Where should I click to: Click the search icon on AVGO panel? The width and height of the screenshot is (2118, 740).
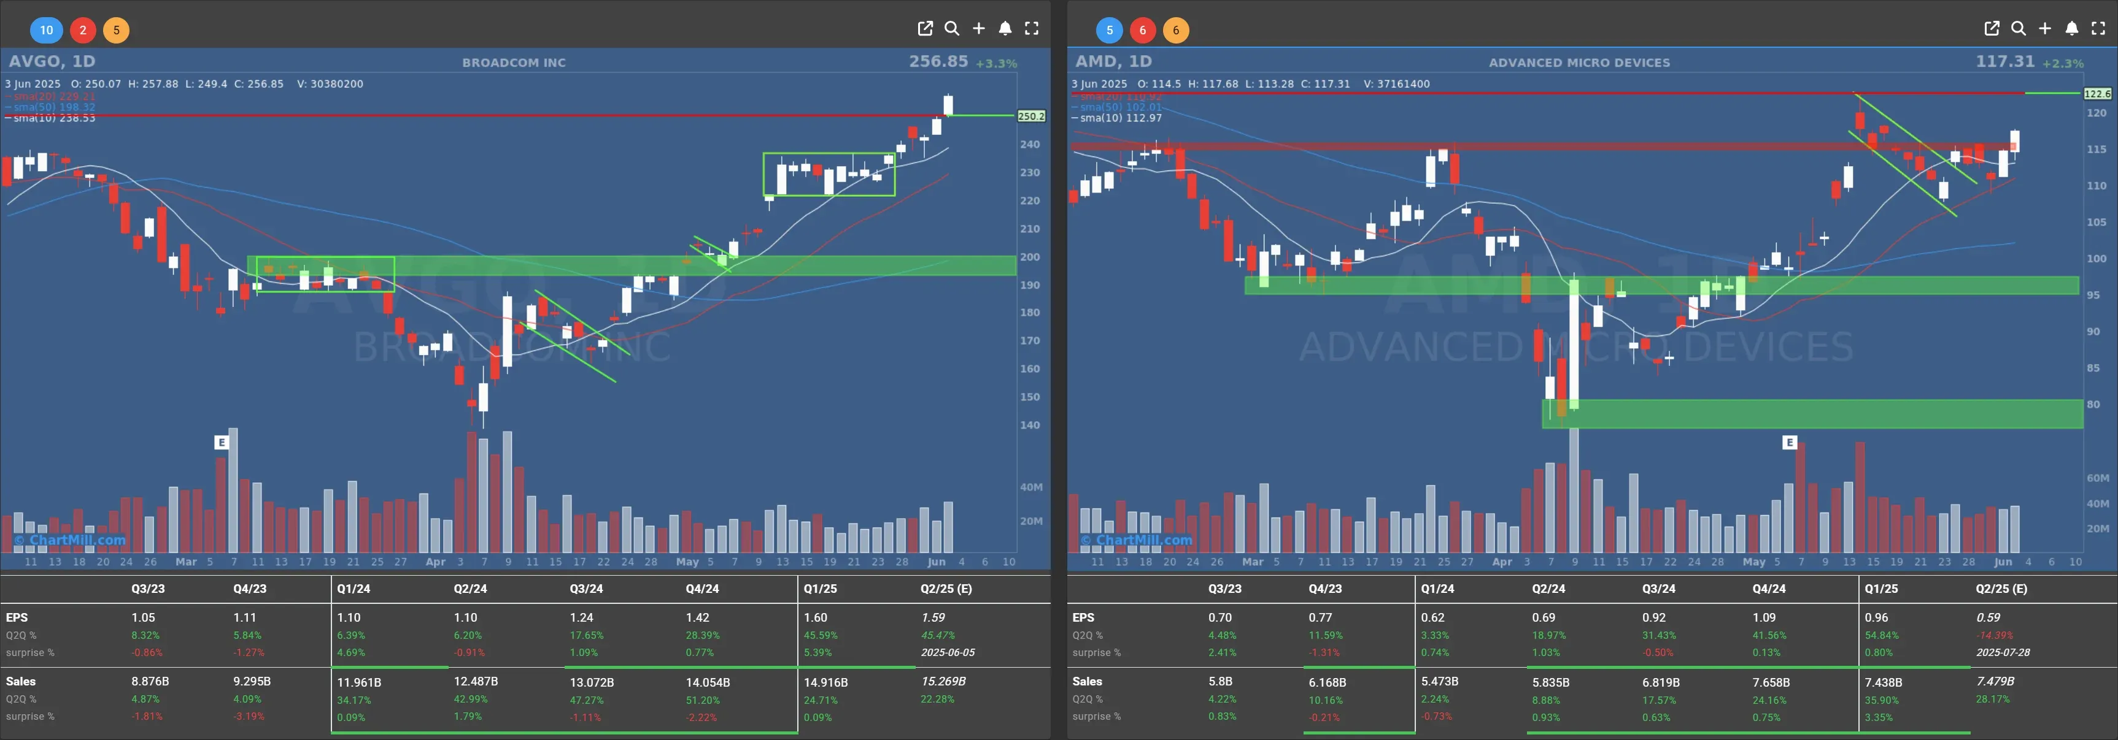coord(951,29)
